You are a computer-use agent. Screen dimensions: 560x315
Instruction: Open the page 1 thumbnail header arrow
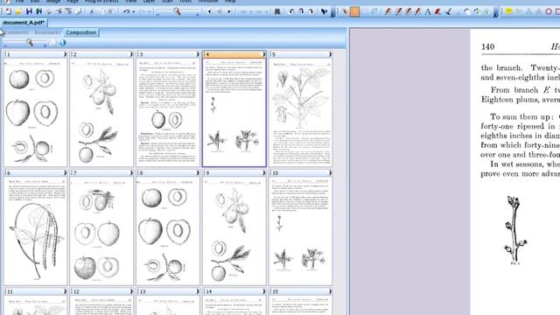point(65,54)
